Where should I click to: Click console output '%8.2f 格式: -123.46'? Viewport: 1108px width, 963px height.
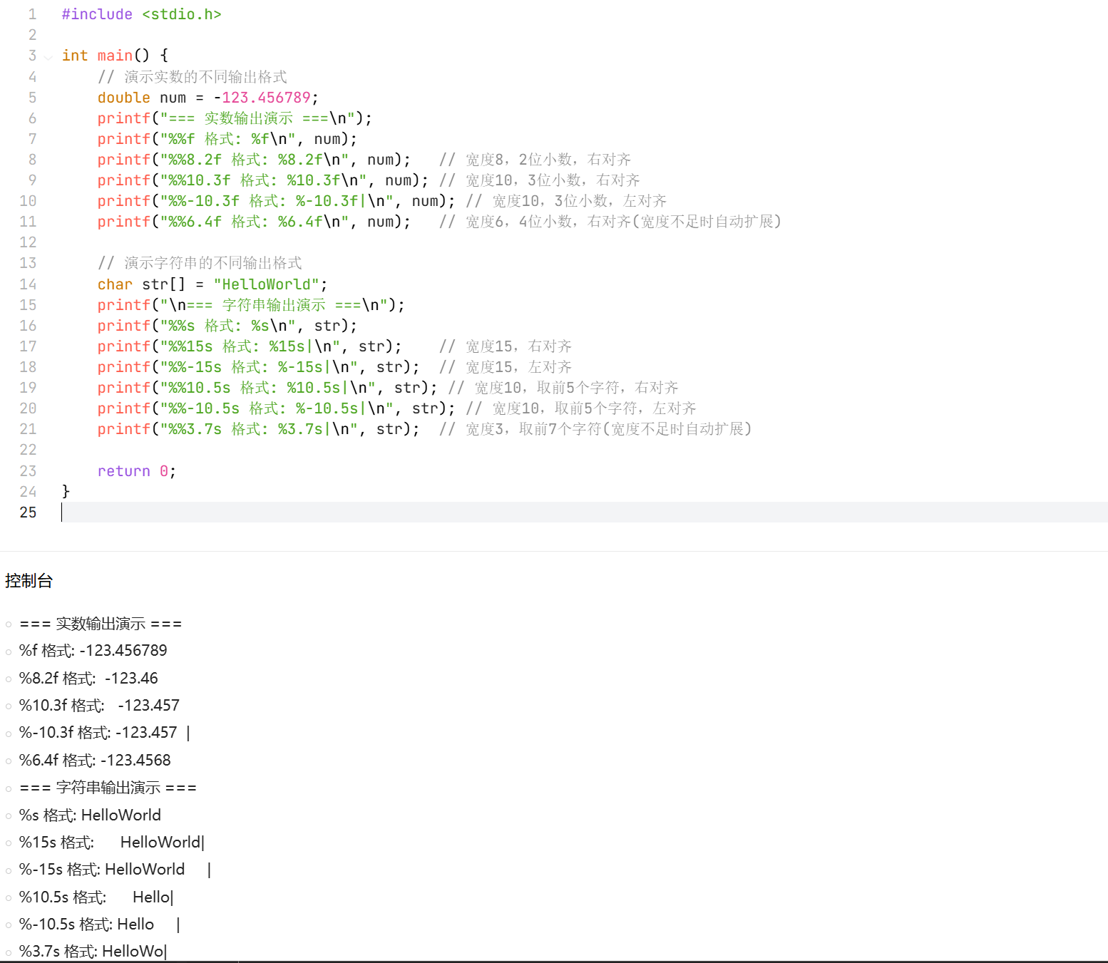[88, 678]
